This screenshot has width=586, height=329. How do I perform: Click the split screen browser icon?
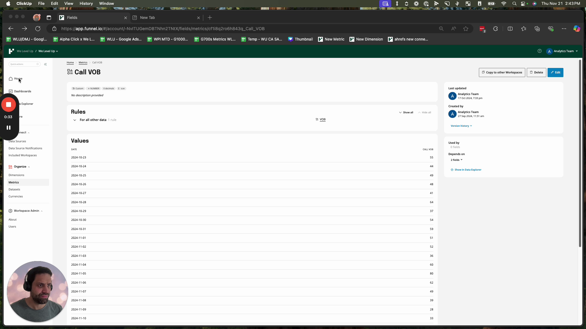pos(510,29)
